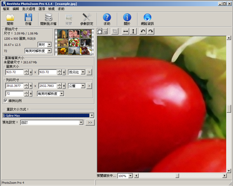Decrease print width 3910.3977 with spinner down arrow

click(26, 87)
